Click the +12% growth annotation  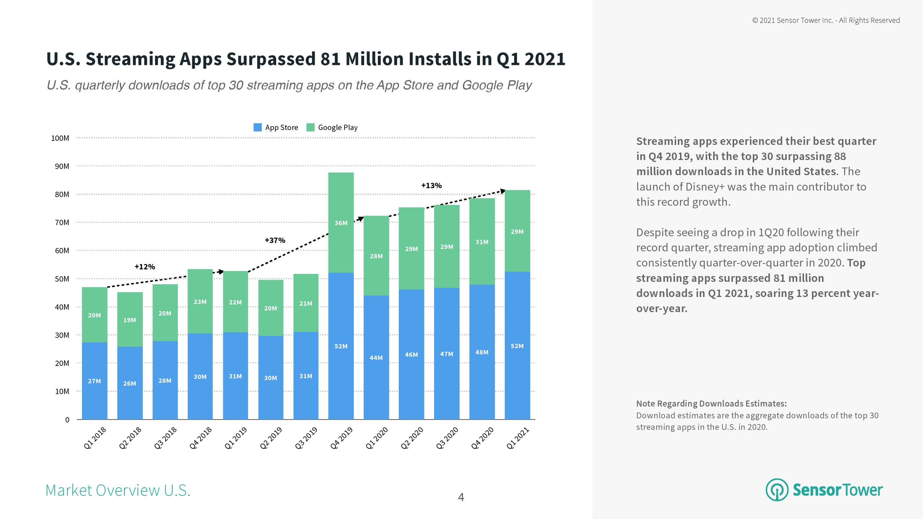[x=145, y=267]
